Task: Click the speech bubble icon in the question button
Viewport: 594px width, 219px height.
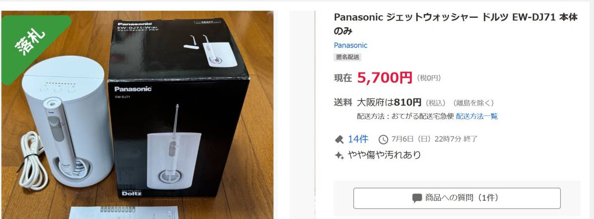Action: (x=417, y=198)
